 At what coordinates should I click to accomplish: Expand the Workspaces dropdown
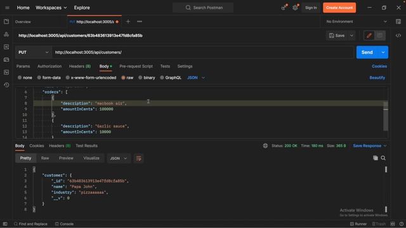coord(51,8)
